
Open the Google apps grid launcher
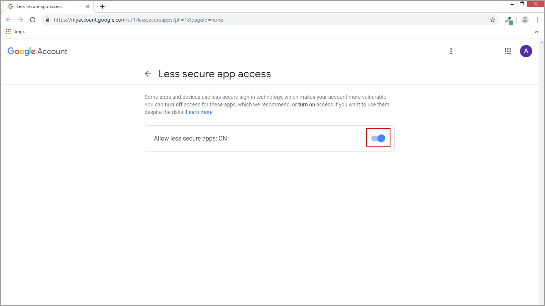508,51
